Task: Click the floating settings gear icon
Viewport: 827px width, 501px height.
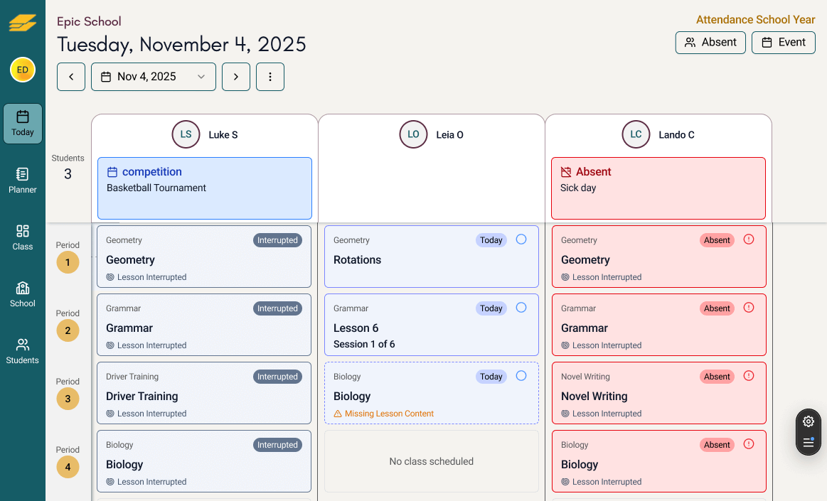Action: click(x=808, y=421)
